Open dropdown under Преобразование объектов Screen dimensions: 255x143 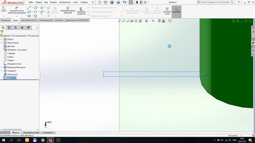click(x=68, y=16)
